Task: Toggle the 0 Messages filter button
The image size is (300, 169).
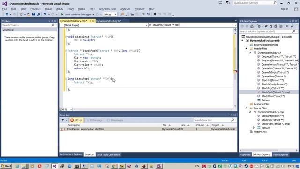Action: pyautogui.click(x=115, y=120)
